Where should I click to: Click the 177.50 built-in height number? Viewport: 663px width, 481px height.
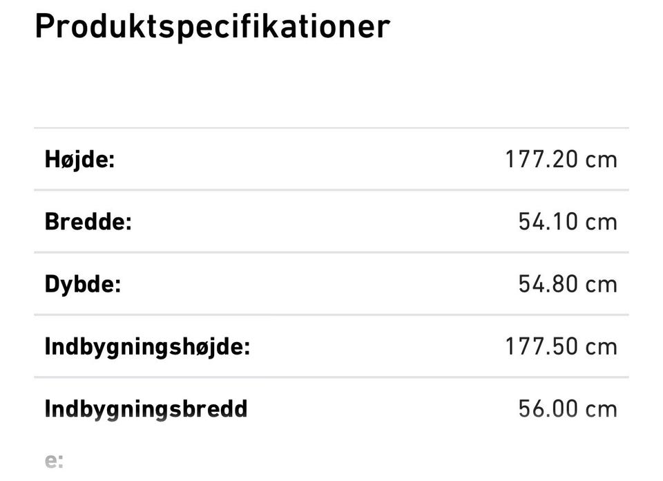coord(541,347)
